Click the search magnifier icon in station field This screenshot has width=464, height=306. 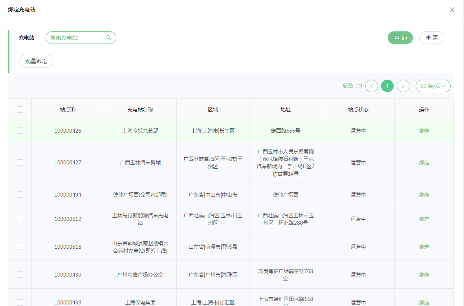click(x=109, y=38)
